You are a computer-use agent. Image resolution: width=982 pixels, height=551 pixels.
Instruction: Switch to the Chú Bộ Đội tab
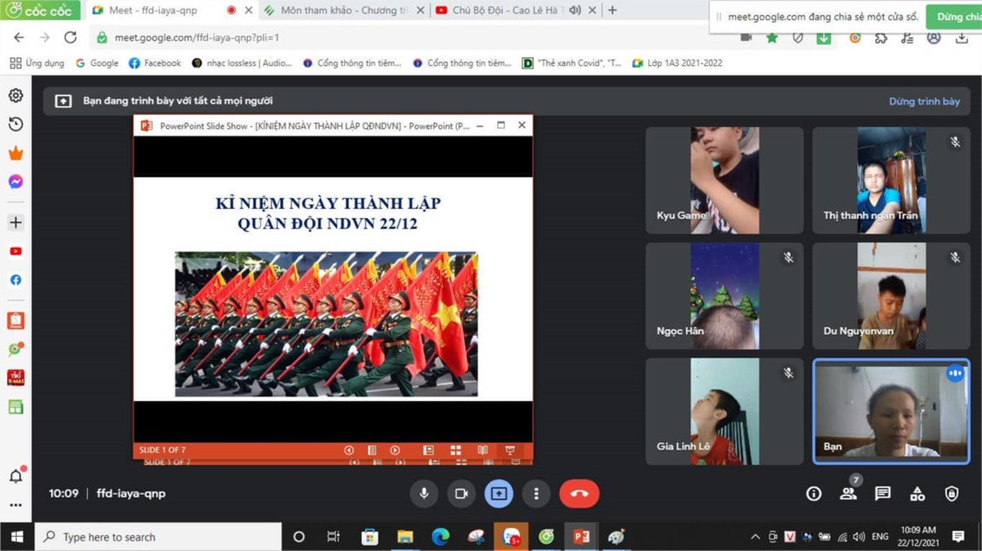click(x=507, y=10)
